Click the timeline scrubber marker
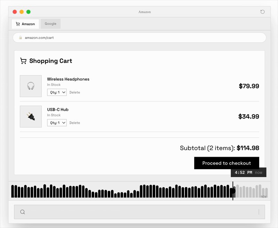The image size is (278, 228). (233, 190)
